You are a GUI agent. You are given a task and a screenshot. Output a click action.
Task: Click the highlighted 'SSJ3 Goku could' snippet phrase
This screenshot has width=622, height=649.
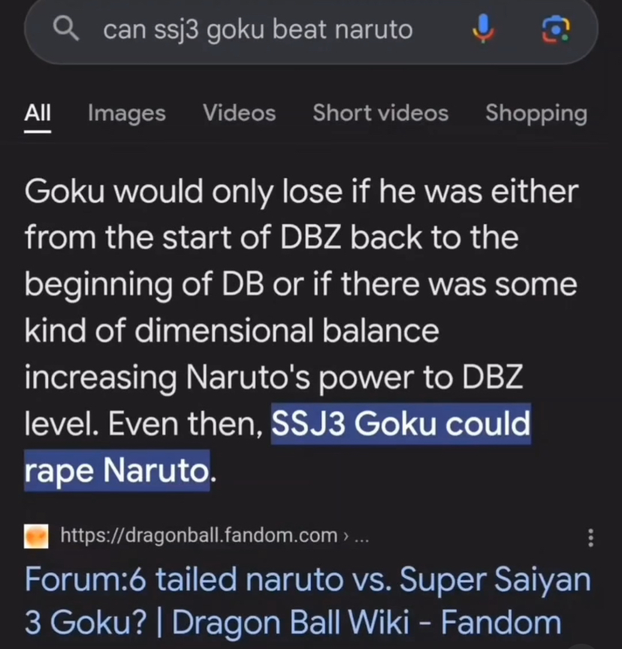pyautogui.click(x=400, y=424)
